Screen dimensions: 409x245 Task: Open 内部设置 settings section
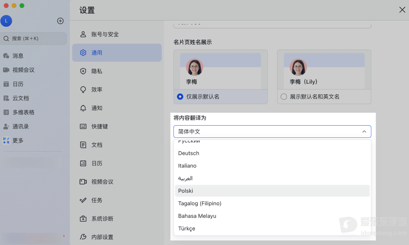click(x=117, y=237)
